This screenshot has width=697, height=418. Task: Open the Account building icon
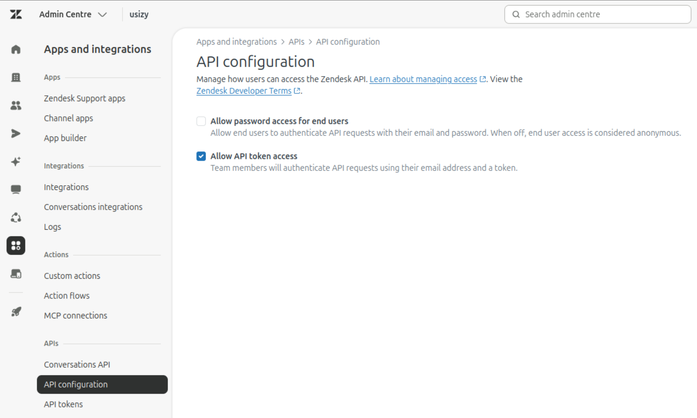16,78
